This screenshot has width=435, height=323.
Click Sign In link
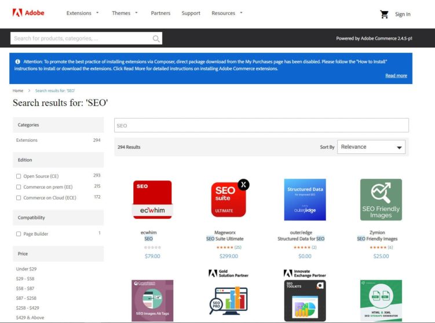tap(403, 14)
